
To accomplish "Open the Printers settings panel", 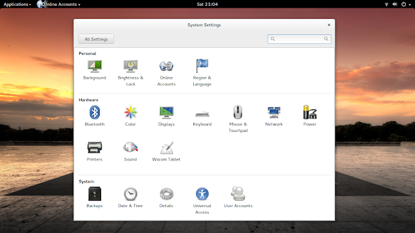I will [x=95, y=151].
